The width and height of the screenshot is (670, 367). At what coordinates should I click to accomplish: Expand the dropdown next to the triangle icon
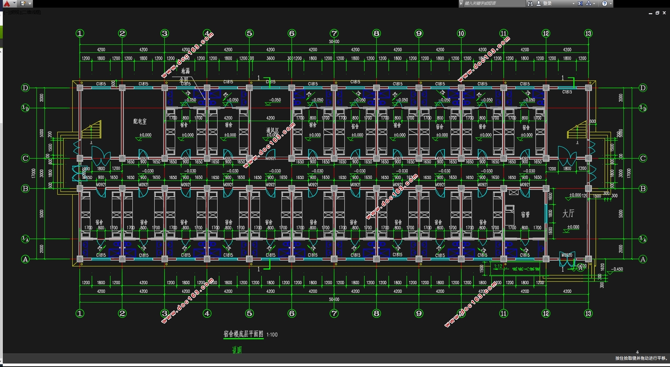click(x=594, y=3)
